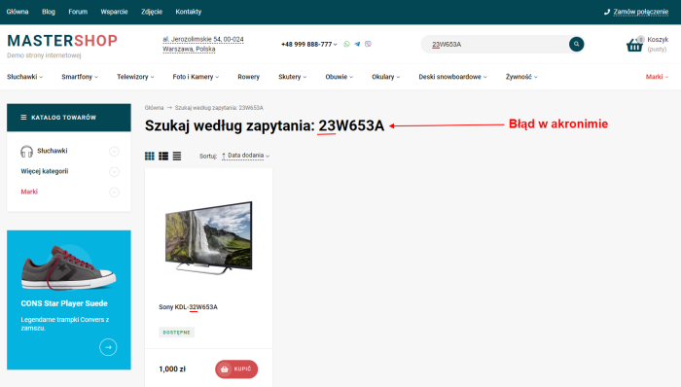The height and width of the screenshot is (387, 681).
Task: Click Więcej kategorii sidebar label
Action: tap(45, 171)
